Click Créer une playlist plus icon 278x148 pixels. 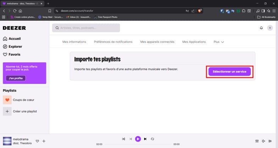pyautogui.click(x=7, y=111)
